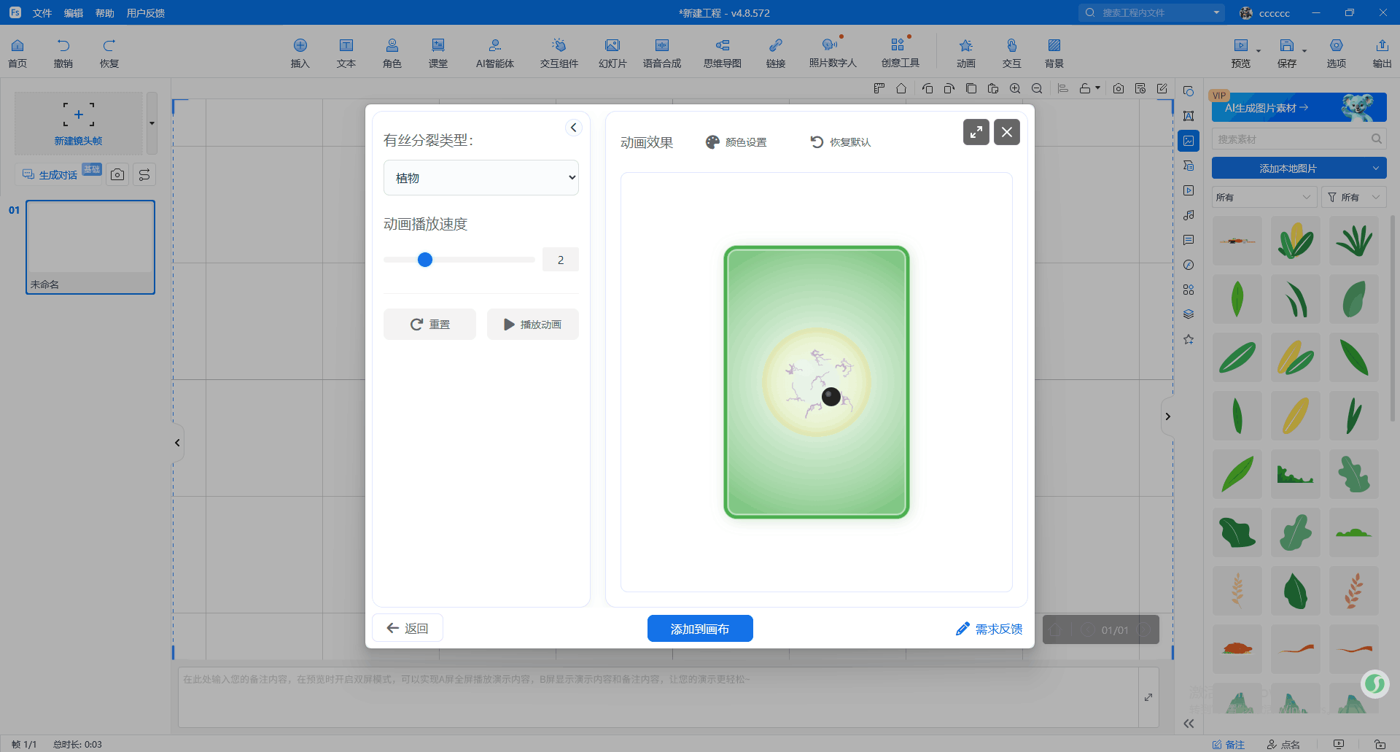Expand the animation preview to fullscreen

click(976, 132)
